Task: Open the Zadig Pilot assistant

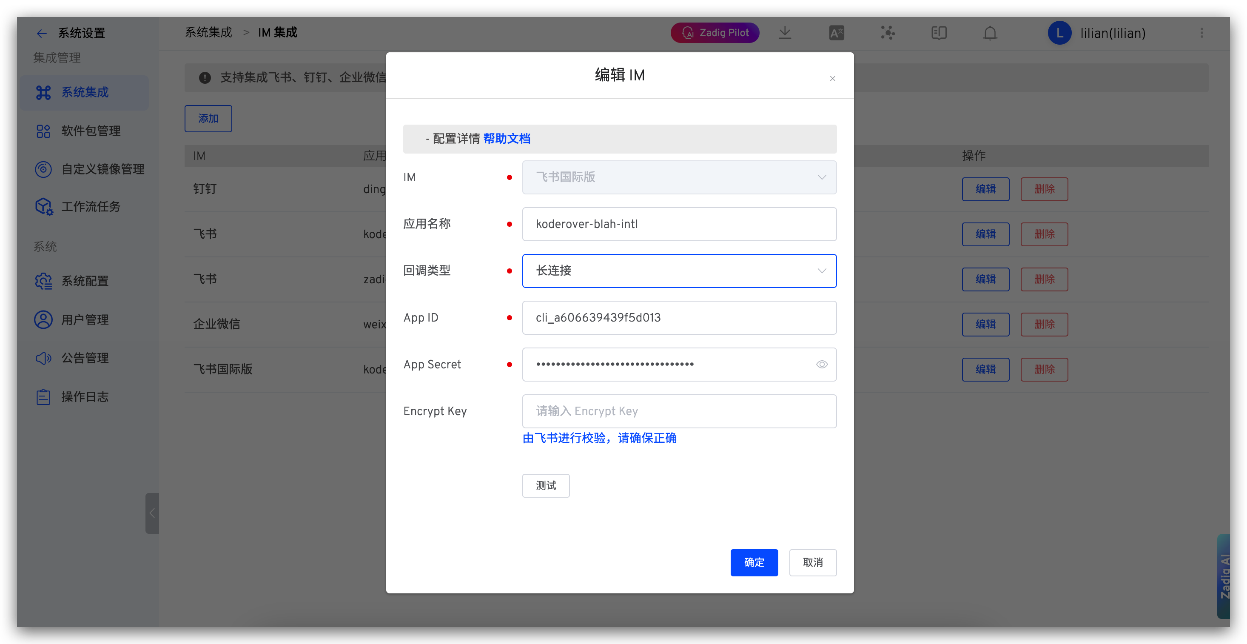Action: point(715,33)
